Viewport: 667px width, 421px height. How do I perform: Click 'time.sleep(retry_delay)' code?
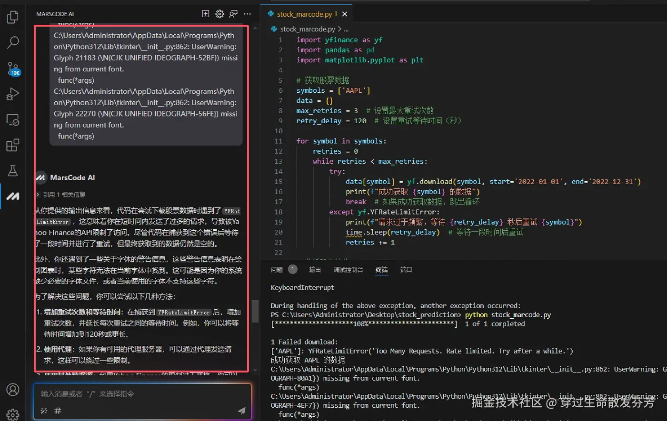click(393, 232)
